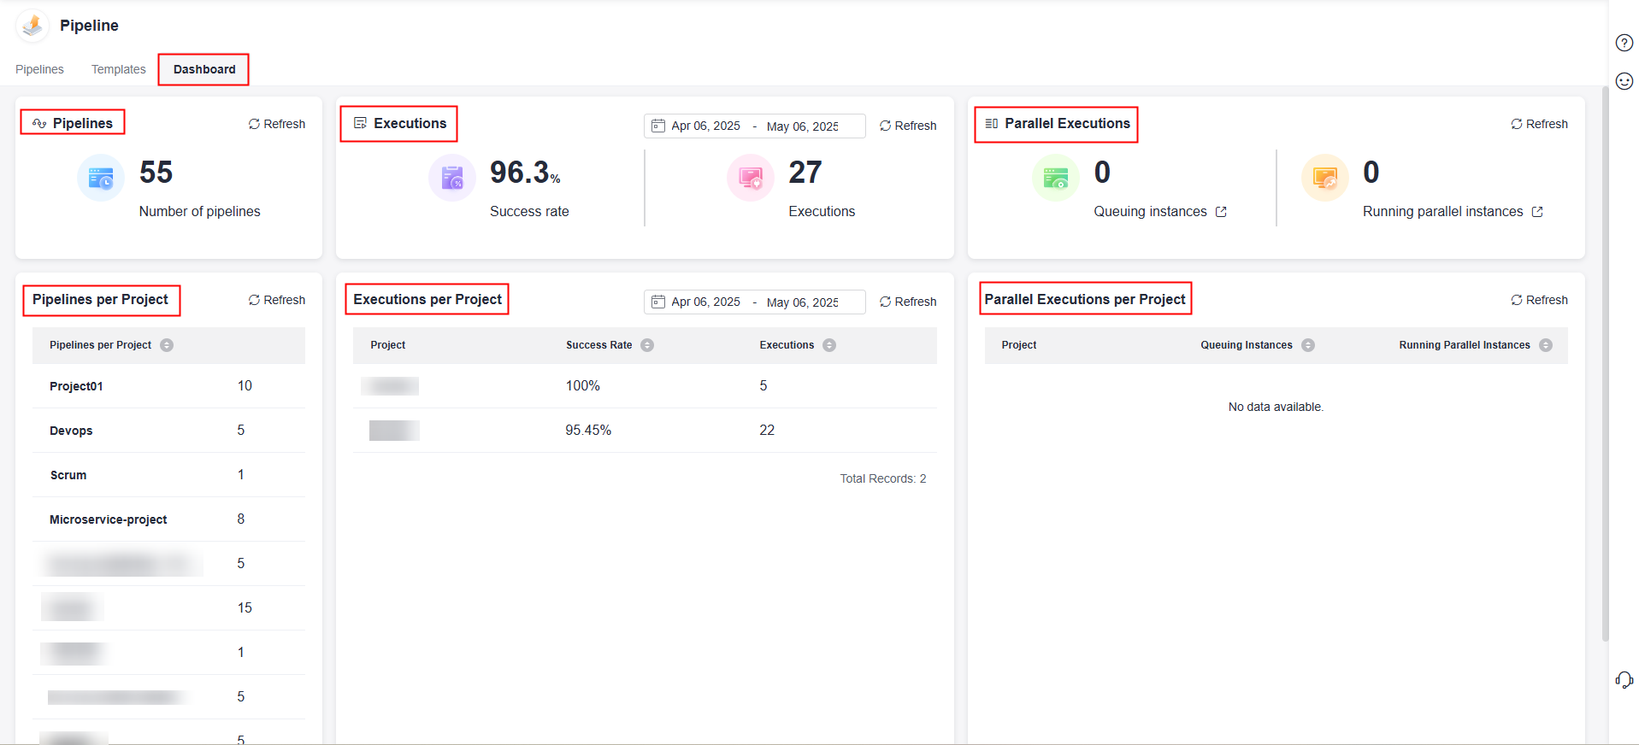The image size is (1639, 745).
Task: Click calendar icon in Executions date range
Action: (658, 126)
